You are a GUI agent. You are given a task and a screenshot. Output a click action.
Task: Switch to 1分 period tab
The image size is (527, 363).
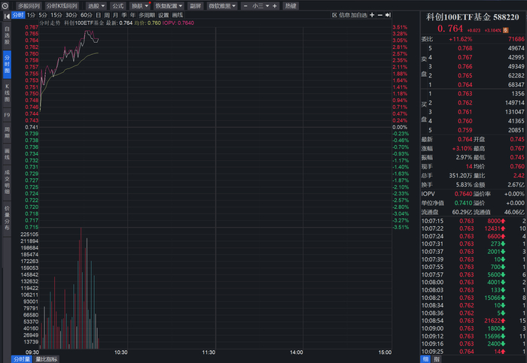[x=31, y=15]
